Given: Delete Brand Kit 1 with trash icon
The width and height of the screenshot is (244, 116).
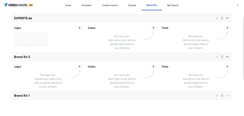Looking at the screenshot, I should coord(222,96).
